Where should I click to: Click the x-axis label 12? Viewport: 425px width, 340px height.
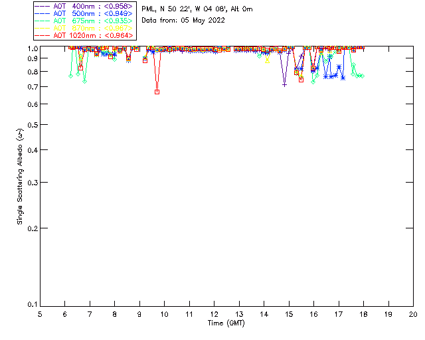point(214,314)
